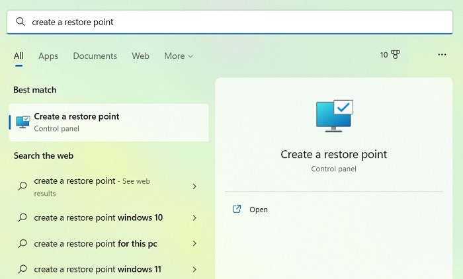This screenshot has height=279, width=463.
Task: Click the large monitor icon in preview pane
Action: pyautogui.click(x=334, y=116)
